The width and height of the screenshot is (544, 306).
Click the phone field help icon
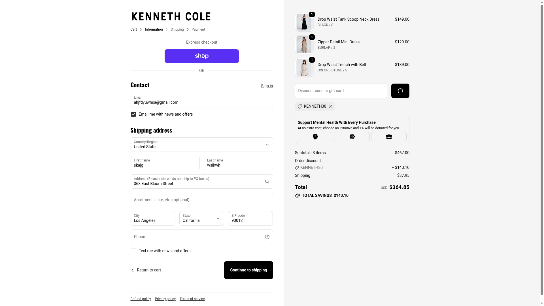pyautogui.click(x=267, y=237)
